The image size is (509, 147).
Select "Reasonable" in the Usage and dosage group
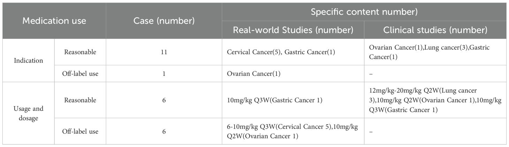coord(80,100)
